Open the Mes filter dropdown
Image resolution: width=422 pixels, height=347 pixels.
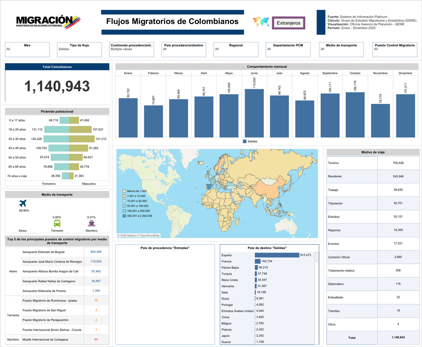click(x=27, y=50)
